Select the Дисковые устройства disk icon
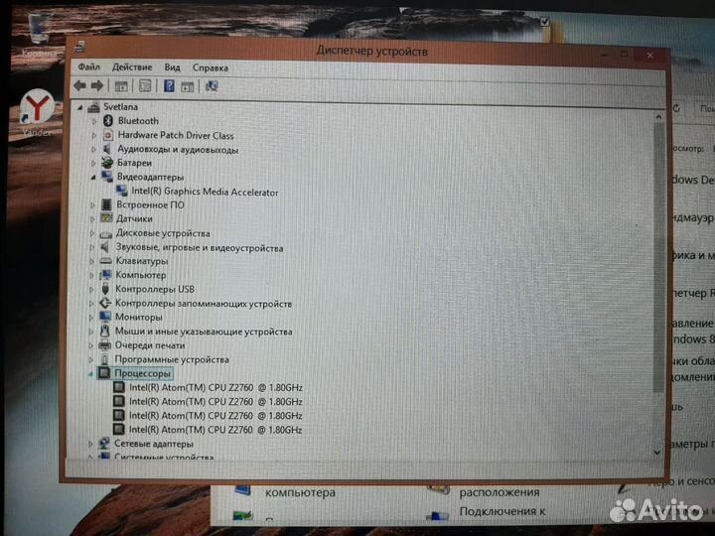The image size is (715, 536). click(106, 234)
